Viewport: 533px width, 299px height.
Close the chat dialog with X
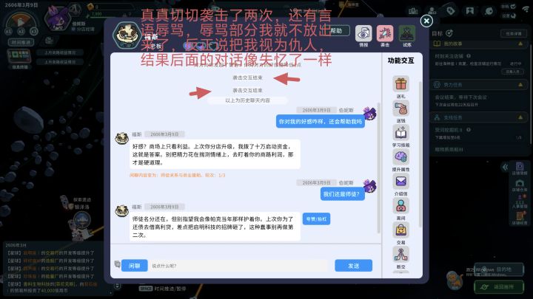coord(426,21)
